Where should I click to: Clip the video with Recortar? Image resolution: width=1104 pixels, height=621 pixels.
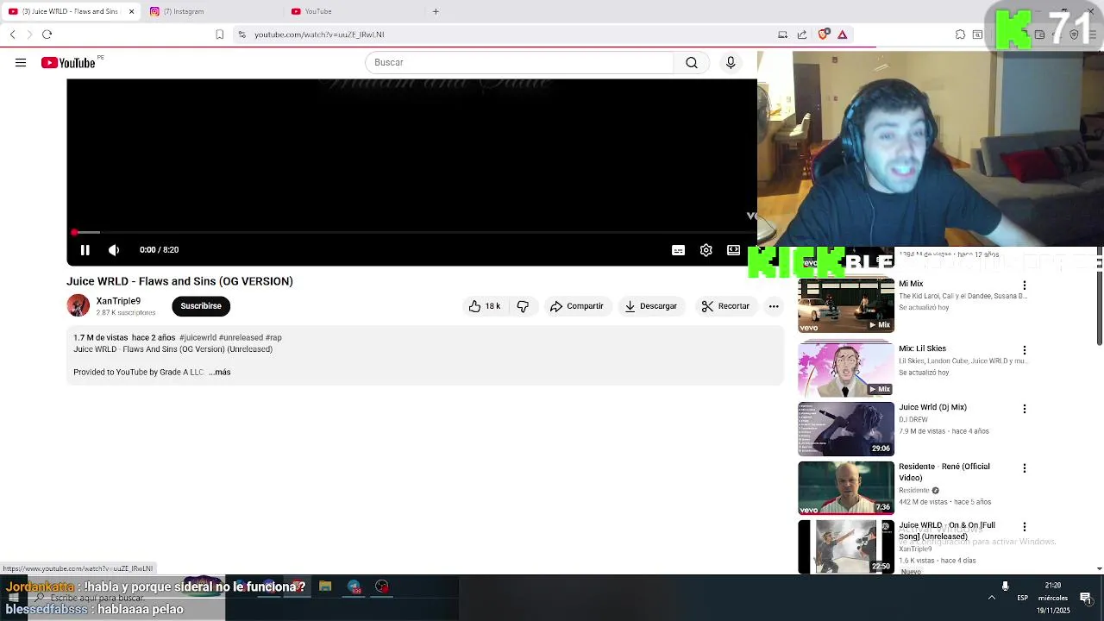[725, 306]
